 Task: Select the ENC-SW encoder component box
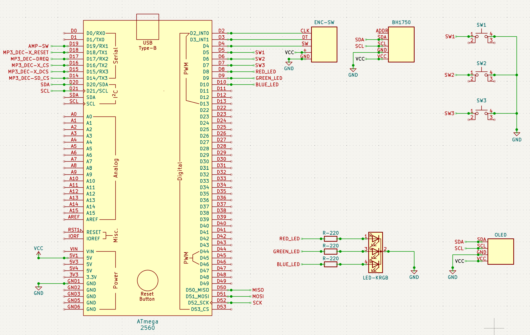coord(324,44)
